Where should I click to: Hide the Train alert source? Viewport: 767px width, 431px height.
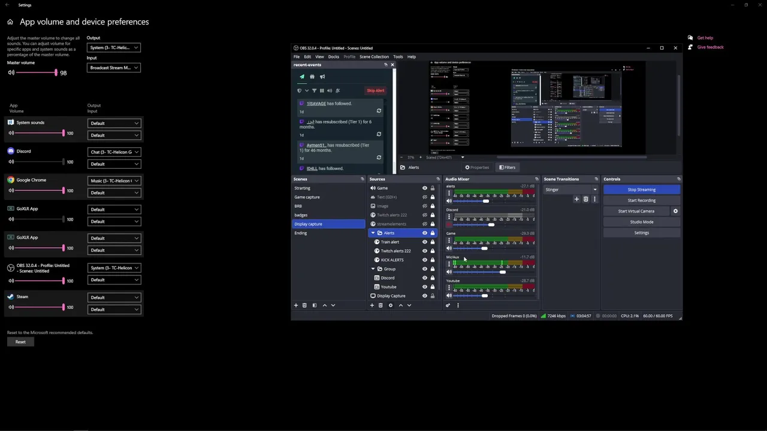pos(425,242)
